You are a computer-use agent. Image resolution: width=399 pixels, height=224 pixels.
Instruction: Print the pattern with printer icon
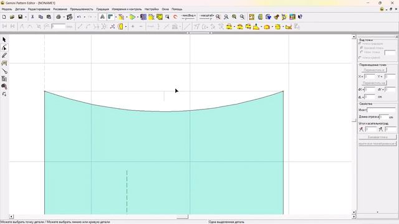click(x=59, y=17)
